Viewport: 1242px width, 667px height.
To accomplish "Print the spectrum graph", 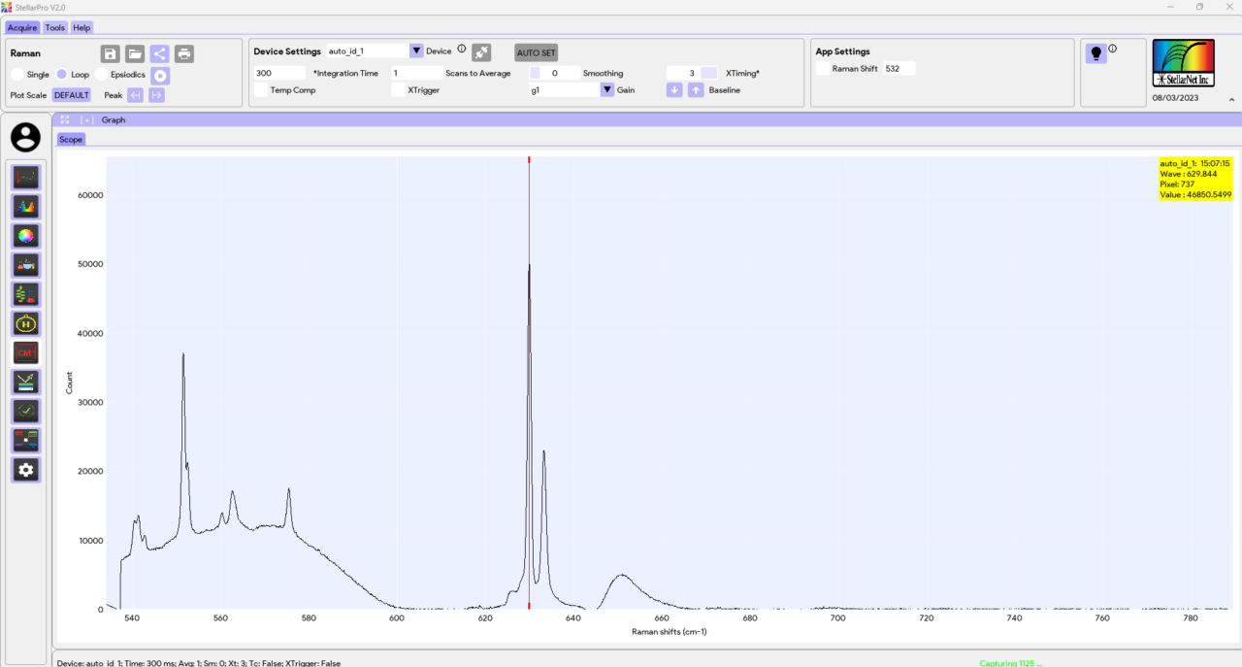I will tap(183, 53).
